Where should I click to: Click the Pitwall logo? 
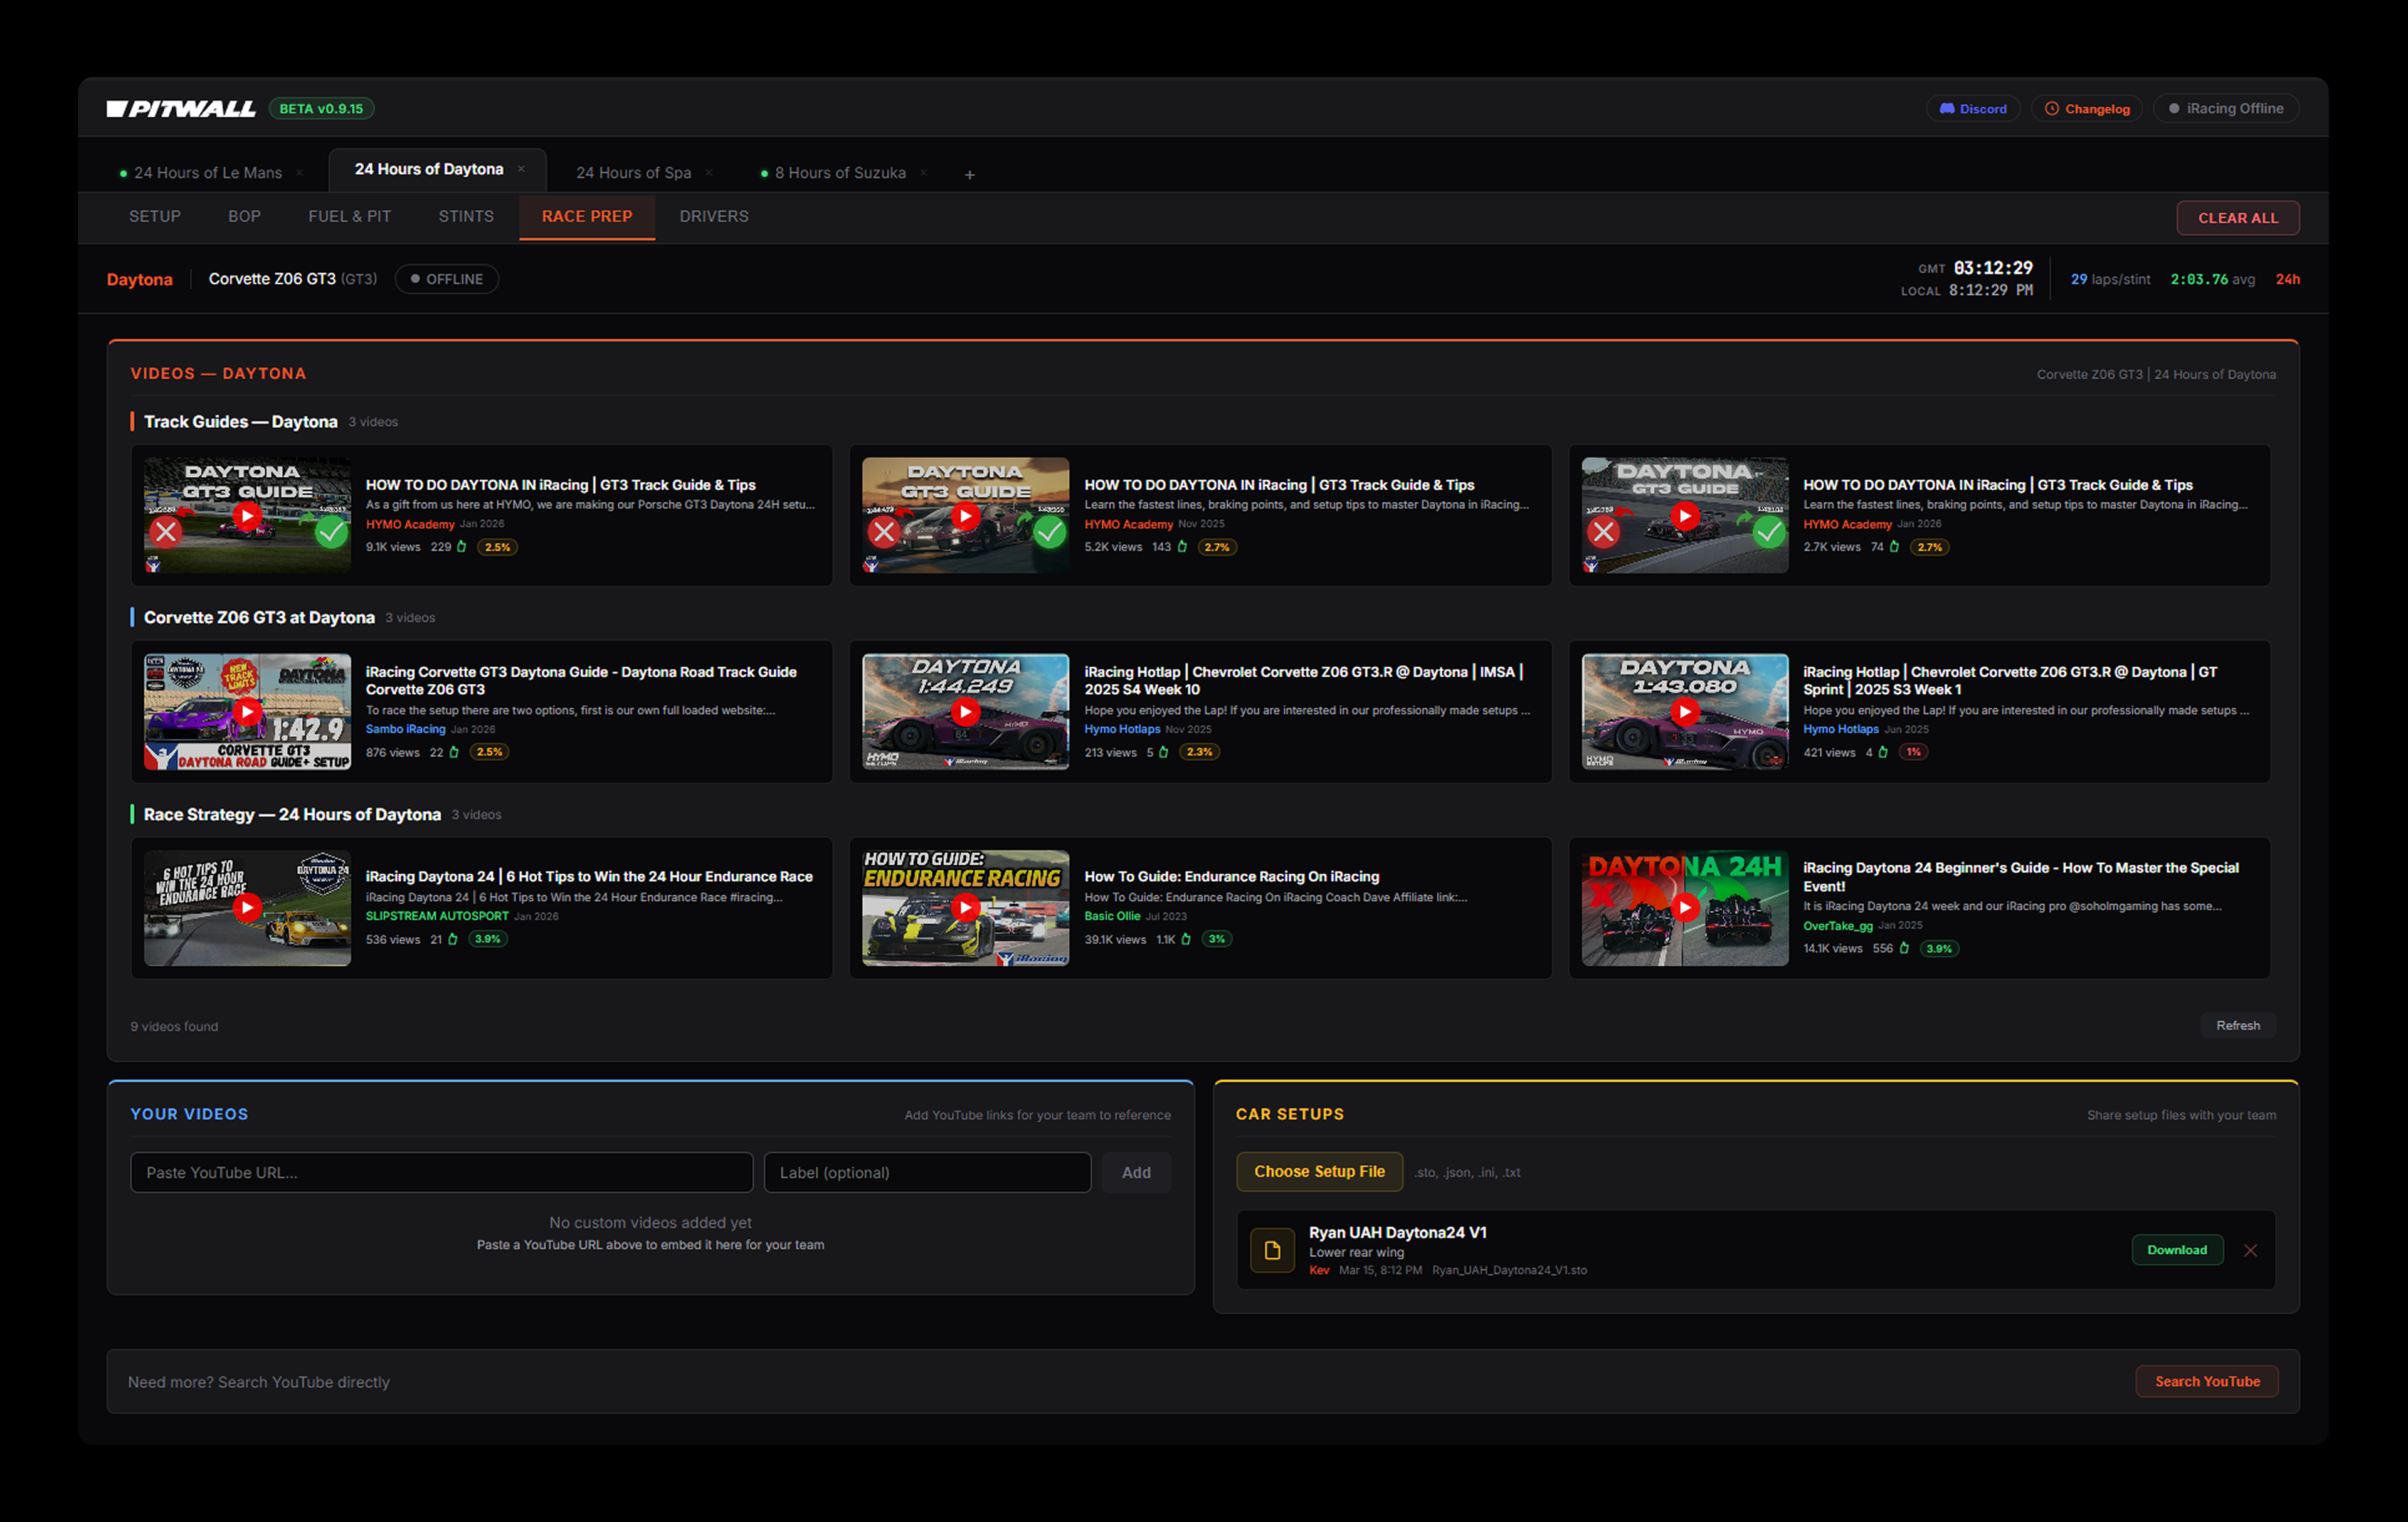[181, 108]
